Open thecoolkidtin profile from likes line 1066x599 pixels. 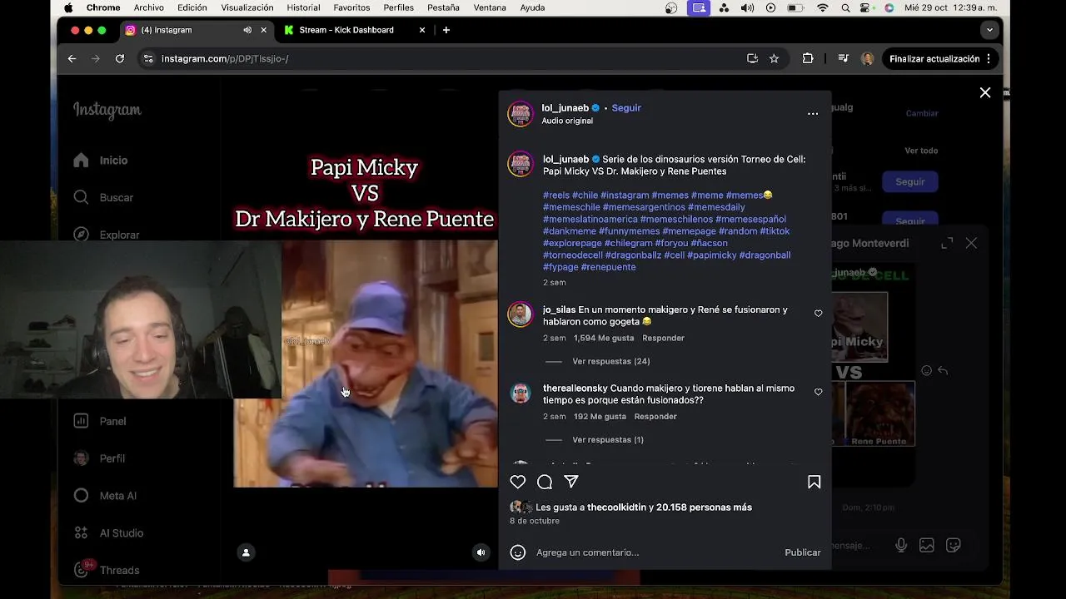(x=616, y=507)
